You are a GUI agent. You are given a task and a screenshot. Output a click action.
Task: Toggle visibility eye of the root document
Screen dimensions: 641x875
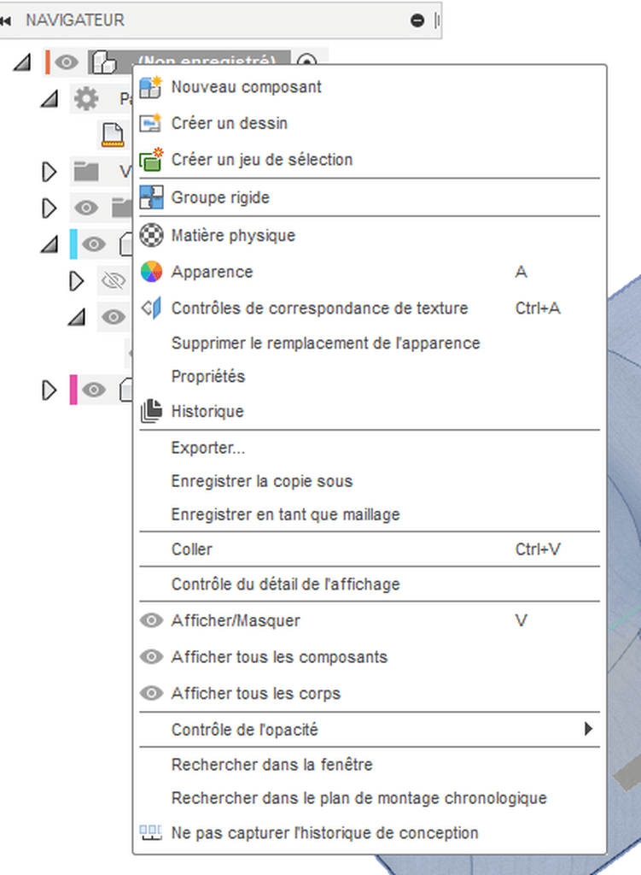(x=67, y=62)
